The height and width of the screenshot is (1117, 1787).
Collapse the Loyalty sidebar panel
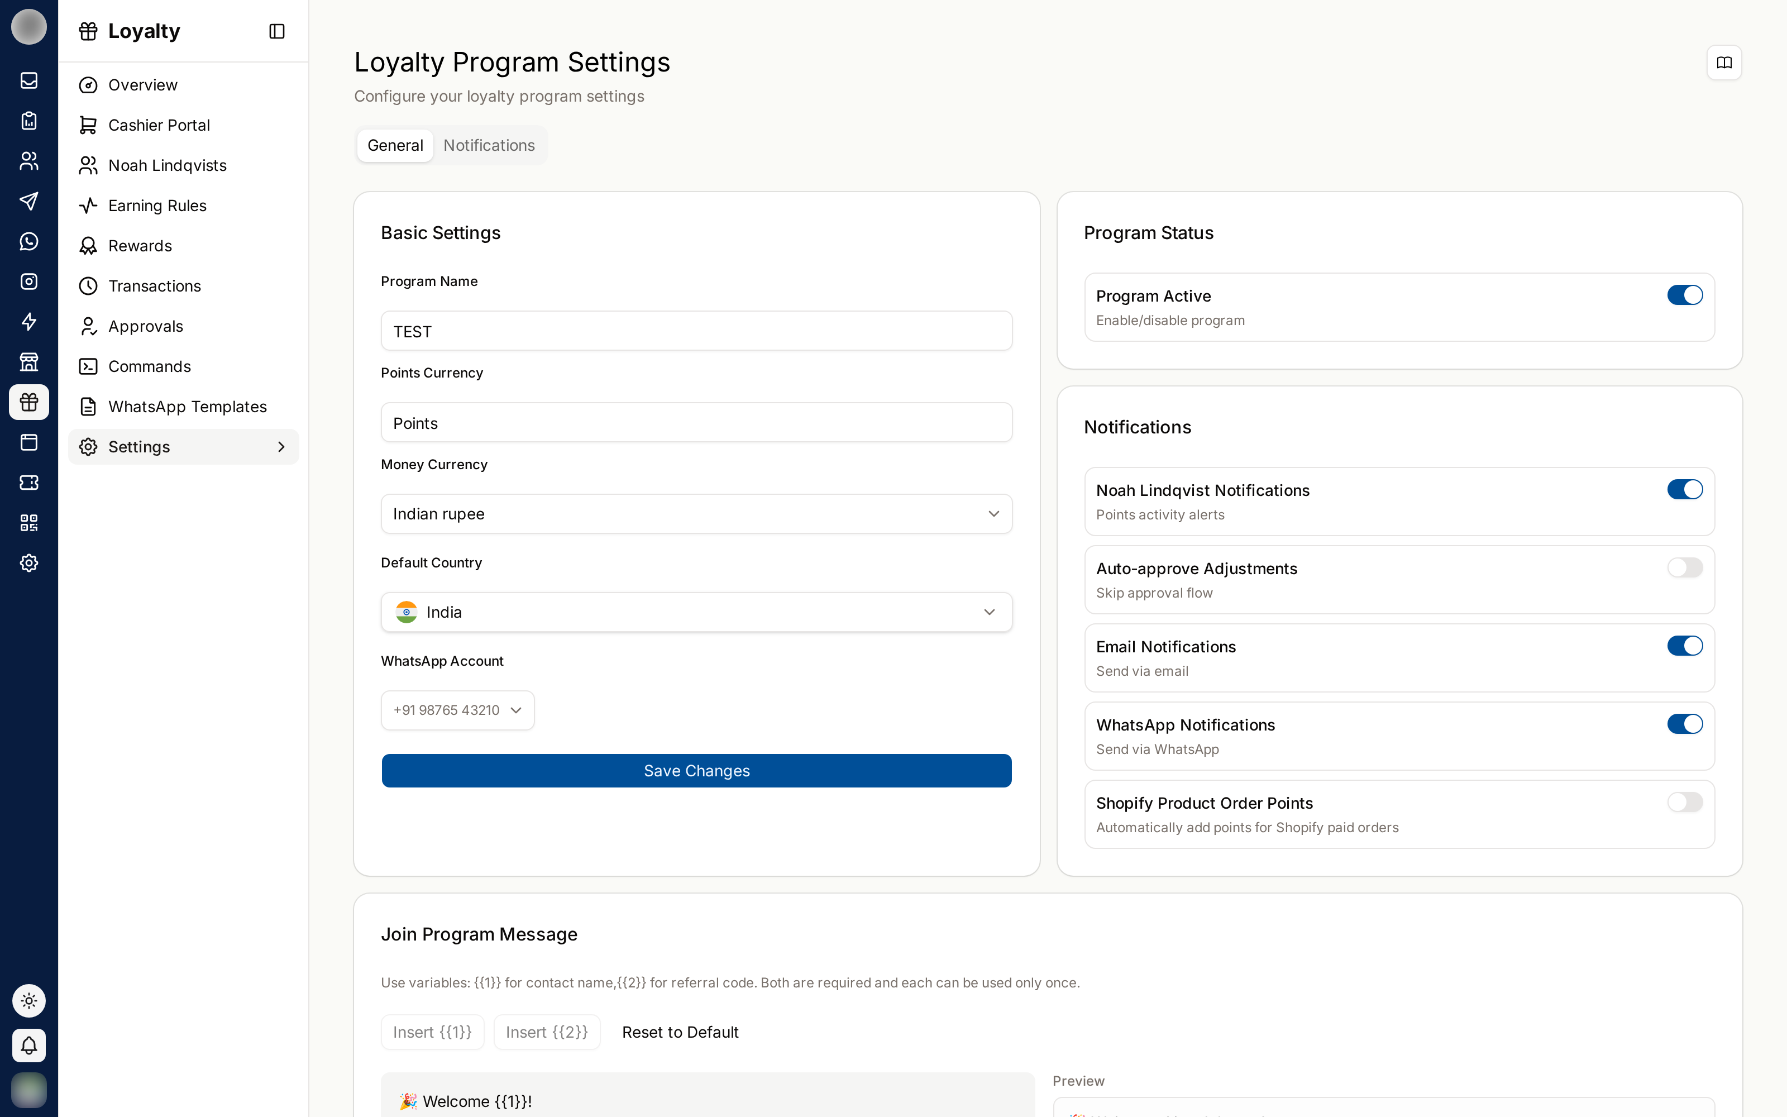(x=277, y=31)
